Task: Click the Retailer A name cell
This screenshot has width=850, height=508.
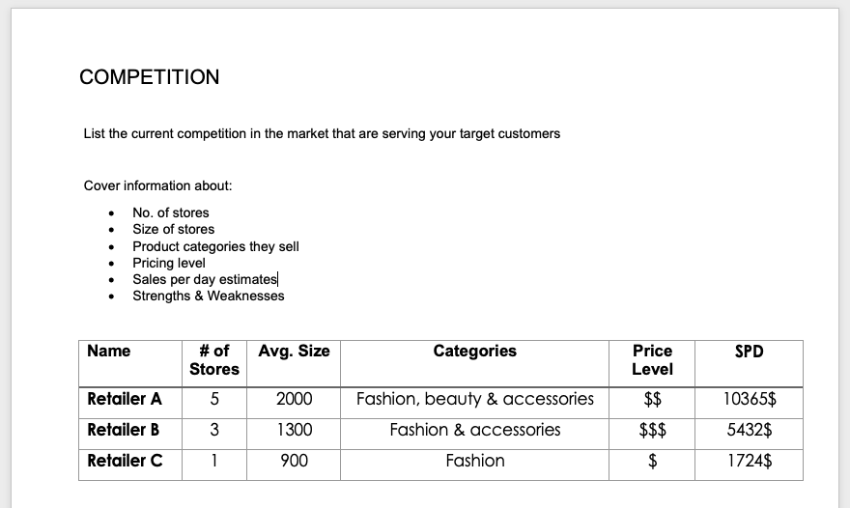Action: 130,403
